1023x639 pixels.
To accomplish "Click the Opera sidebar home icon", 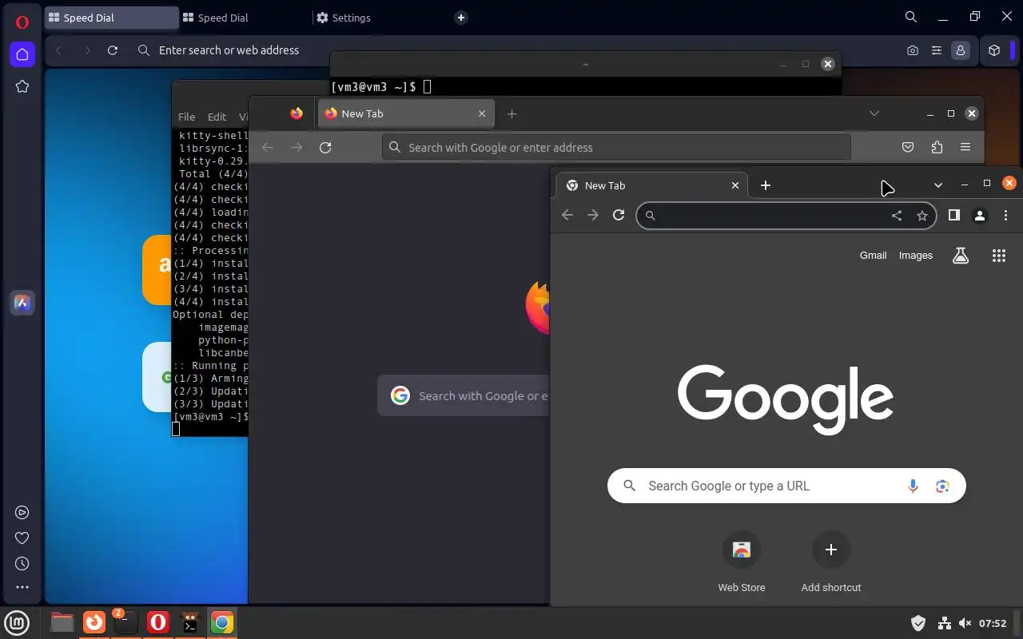I will (x=22, y=54).
